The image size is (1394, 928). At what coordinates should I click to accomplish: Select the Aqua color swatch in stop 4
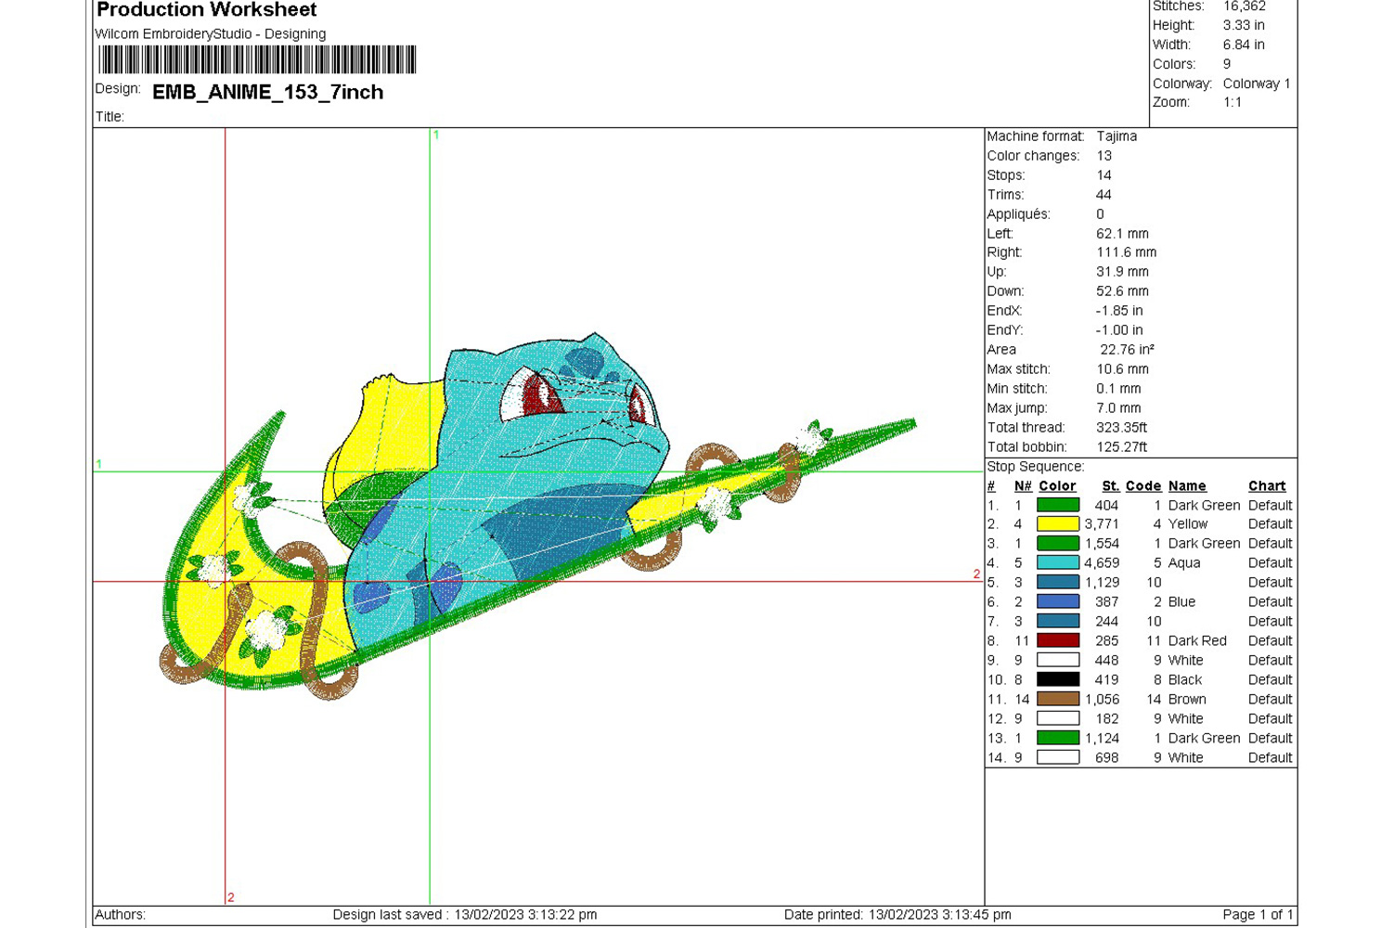click(1057, 563)
